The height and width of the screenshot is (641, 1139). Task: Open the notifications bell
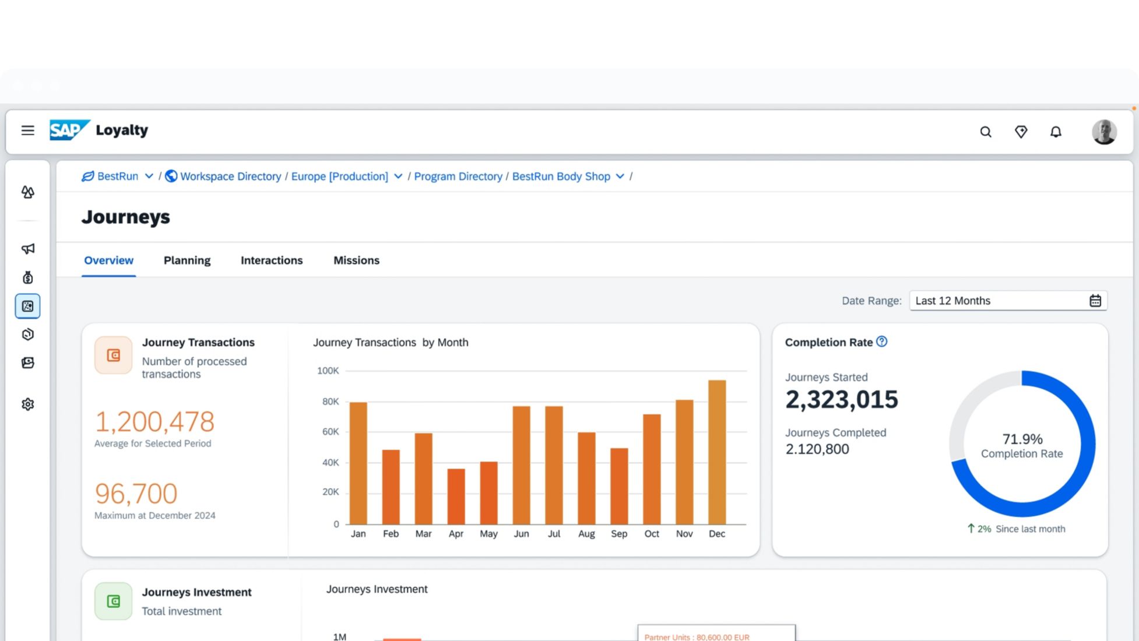pyautogui.click(x=1056, y=132)
